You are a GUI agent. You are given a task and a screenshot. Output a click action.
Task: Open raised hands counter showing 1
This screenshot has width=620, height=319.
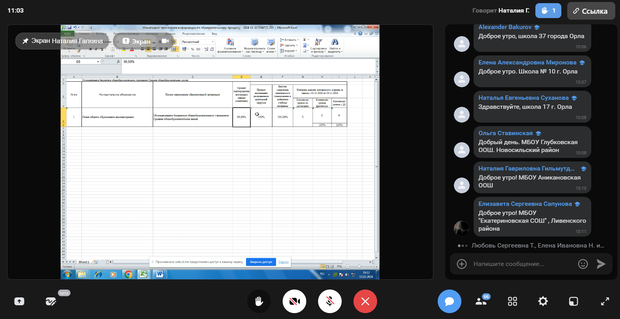pos(548,11)
